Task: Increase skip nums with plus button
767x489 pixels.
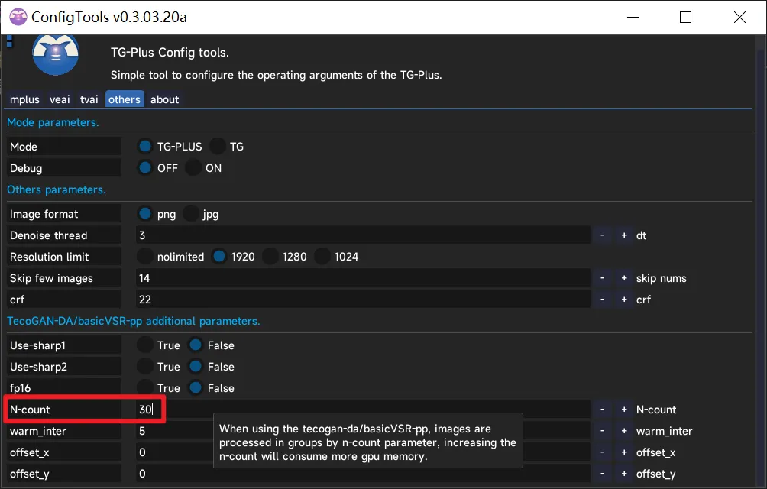Action: point(623,278)
